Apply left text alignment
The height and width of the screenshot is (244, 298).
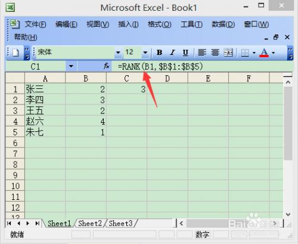[202, 52]
